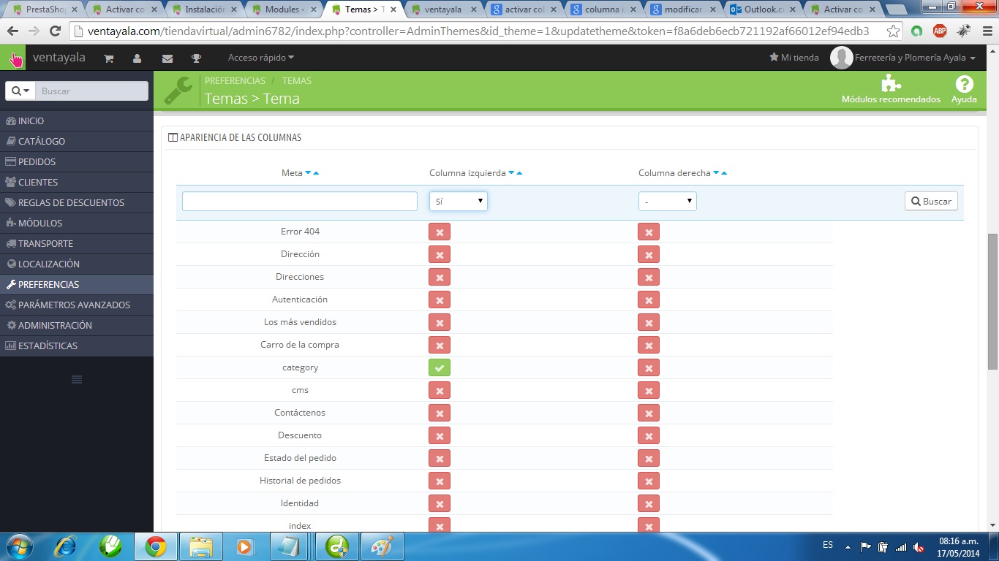The image size is (999, 561).
Task: Collapse the sidebar menu with the hamburger icon
Action: point(77,379)
